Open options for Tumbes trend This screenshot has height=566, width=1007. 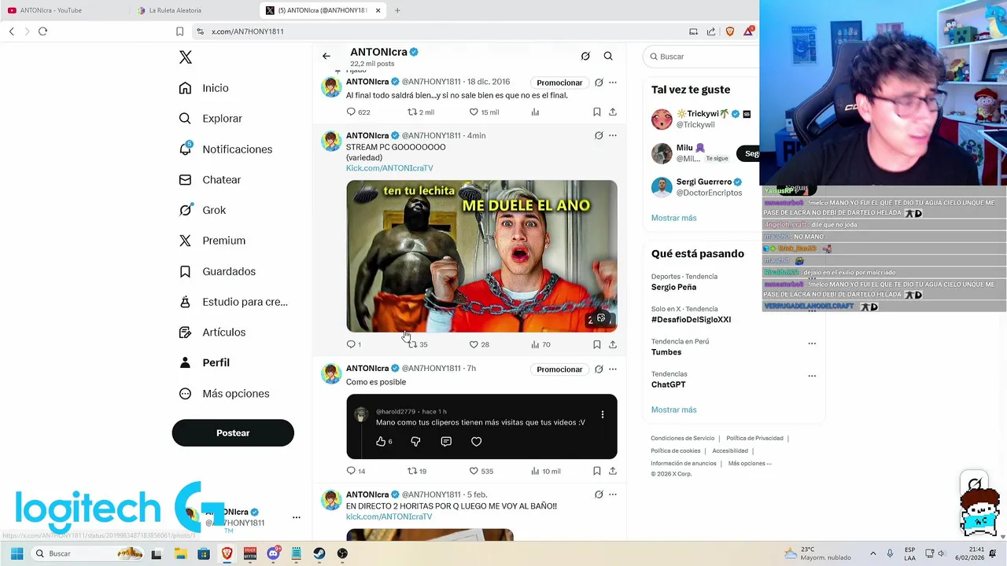tap(812, 344)
